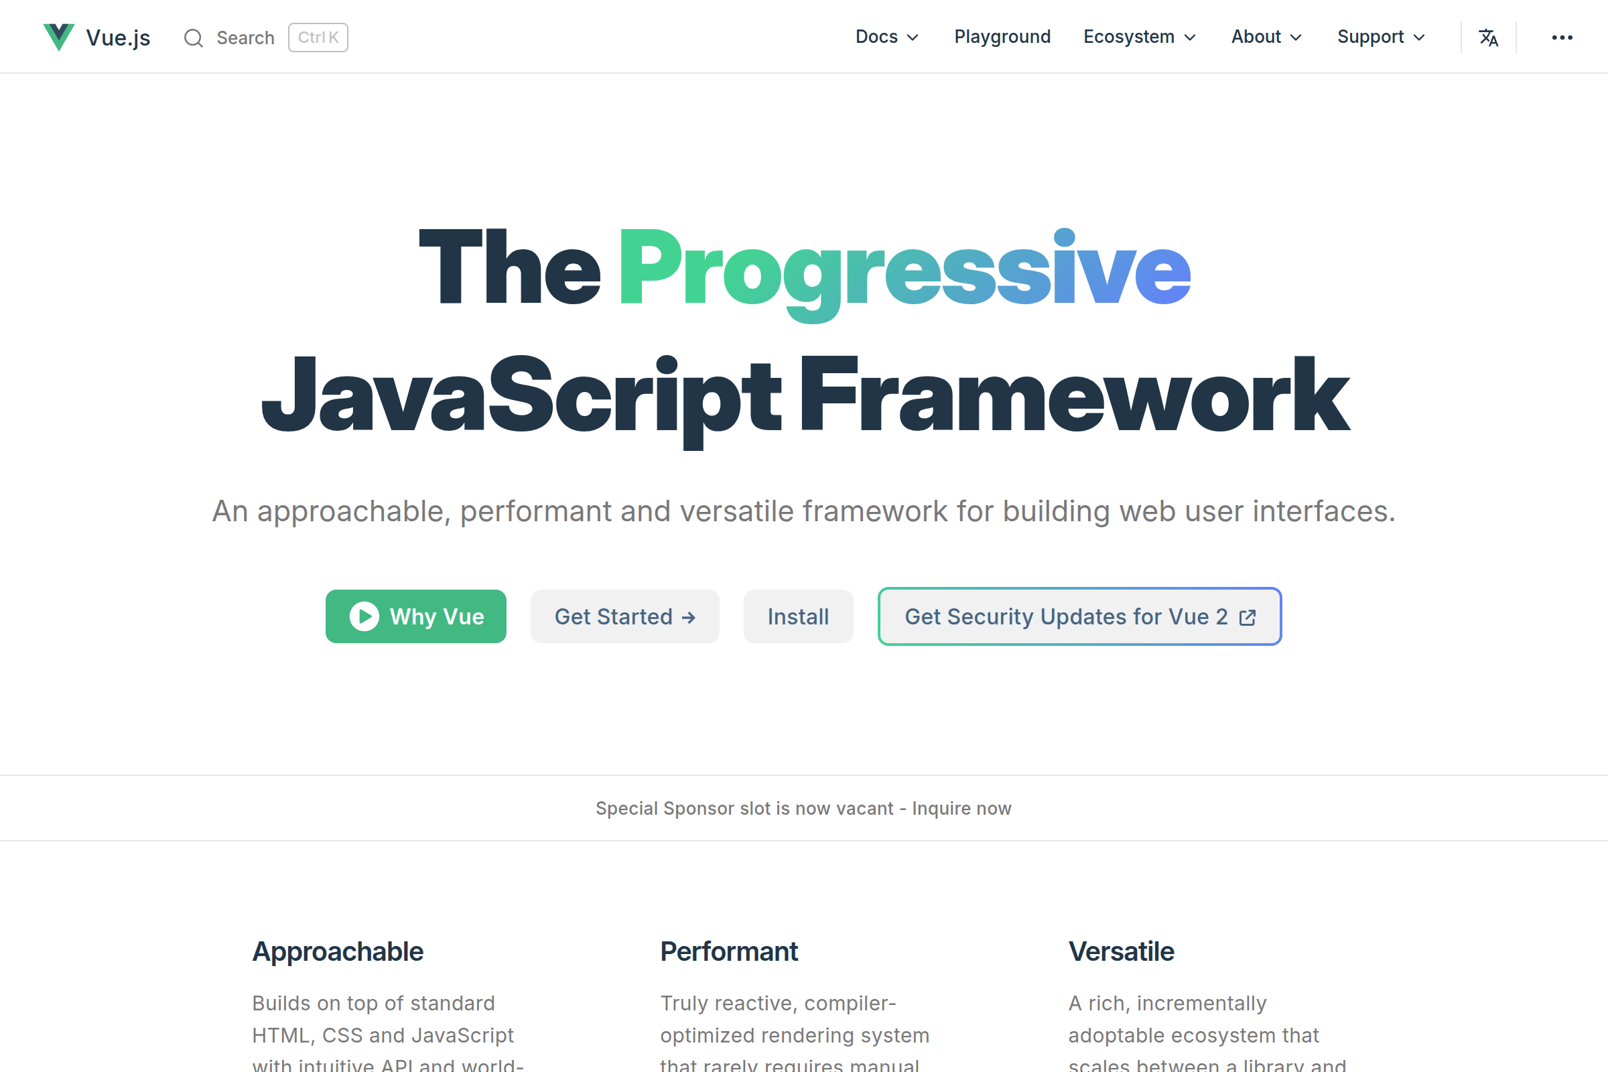Expand the Ecosystem dropdown menu
This screenshot has height=1072, width=1608.
point(1140,37)
